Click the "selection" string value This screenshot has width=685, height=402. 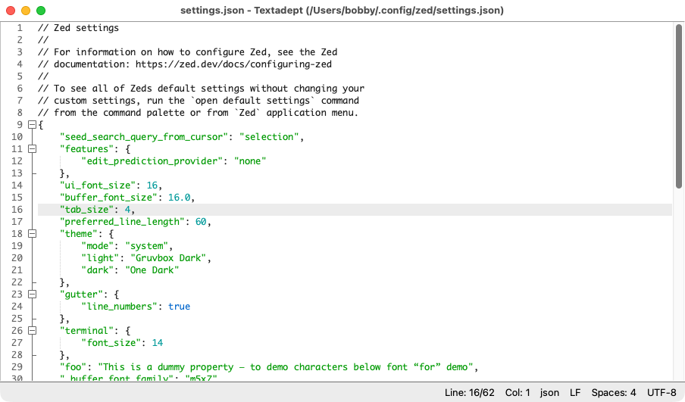(x=269, y=137)
